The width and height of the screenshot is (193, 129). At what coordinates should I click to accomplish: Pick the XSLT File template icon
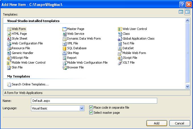(x=120, y=63)
